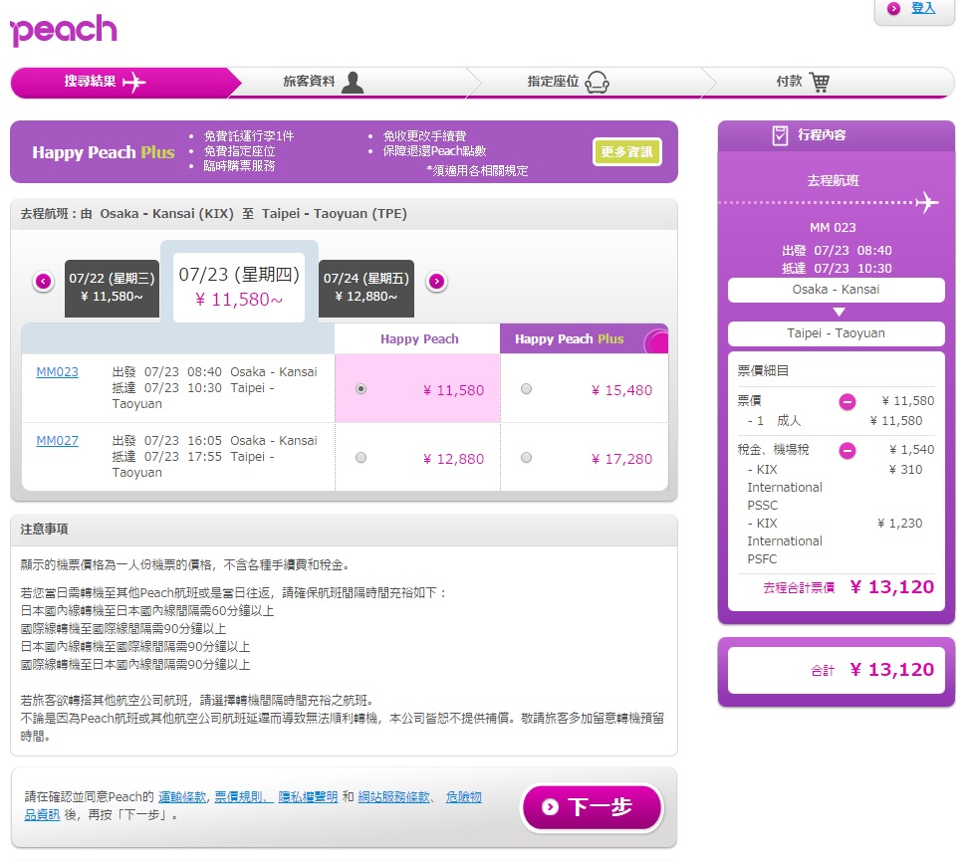Open flight MM027 details link
The image size is (969, 861).
coord(58,440)
